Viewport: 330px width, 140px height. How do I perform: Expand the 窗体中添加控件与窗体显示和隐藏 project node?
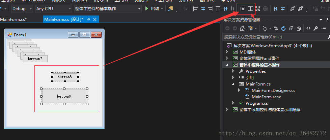(227, 109)
